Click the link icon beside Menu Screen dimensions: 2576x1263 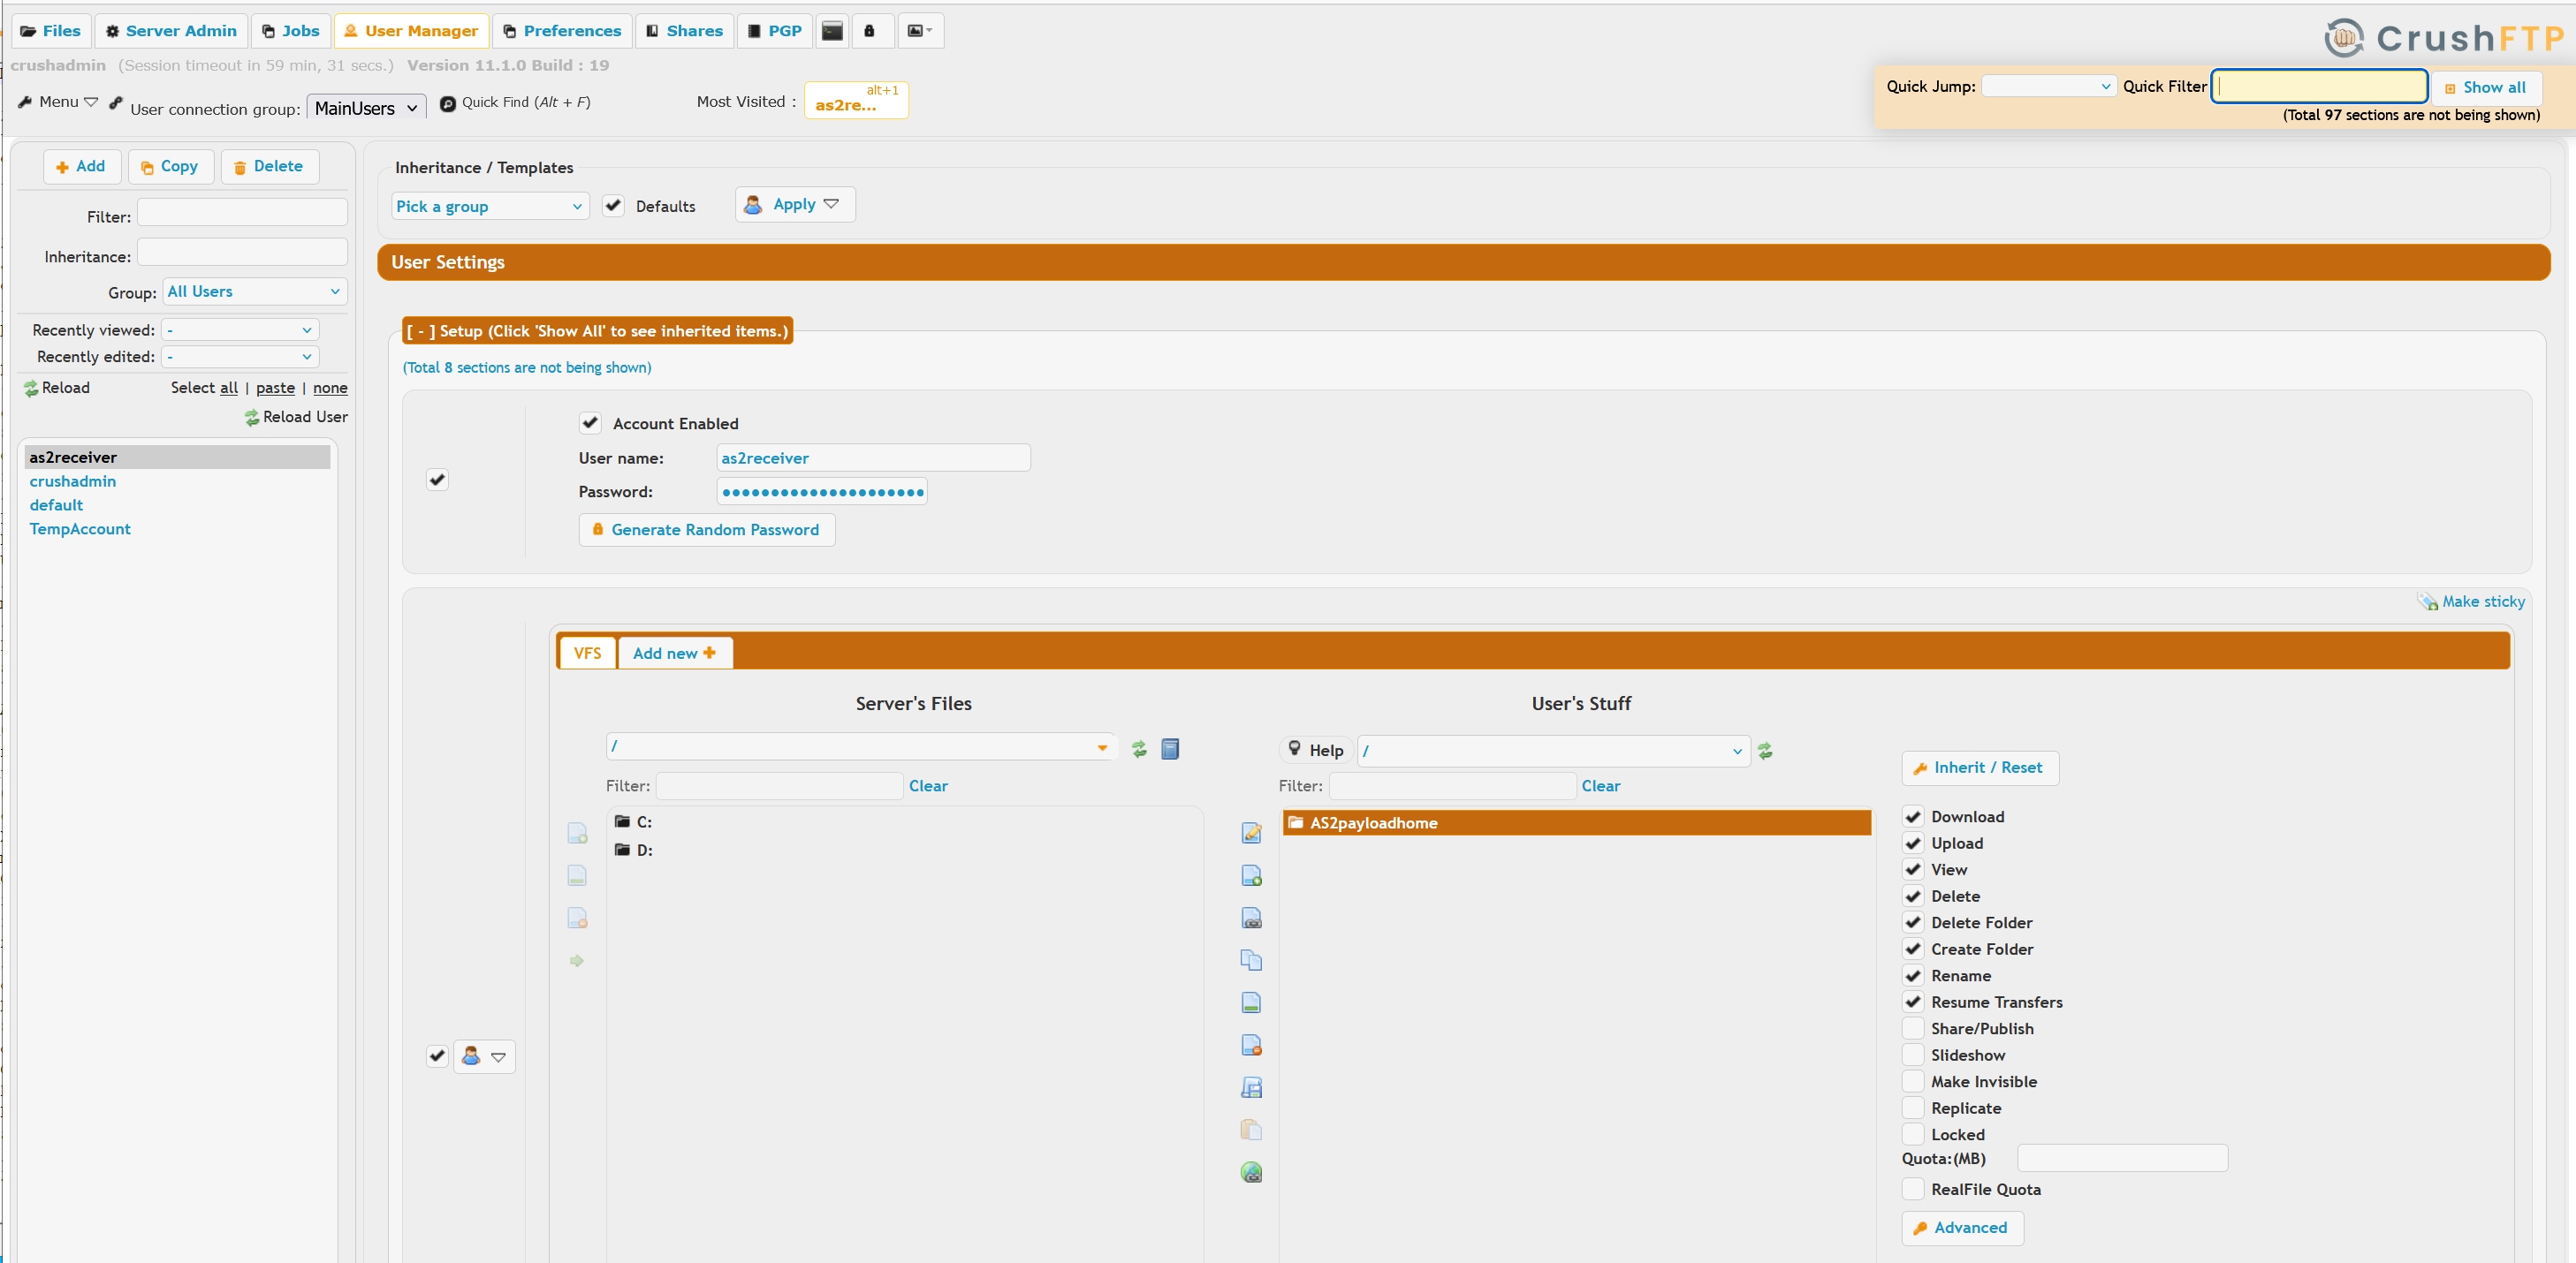[x=116, y=102]
